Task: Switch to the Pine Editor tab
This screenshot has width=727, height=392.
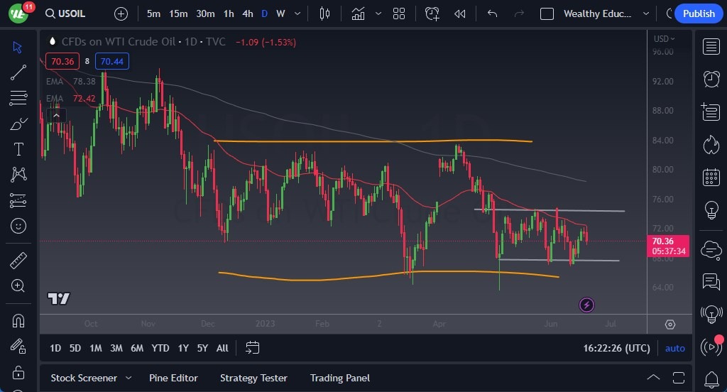Action: pyautogui.click(x=173, y=378)
